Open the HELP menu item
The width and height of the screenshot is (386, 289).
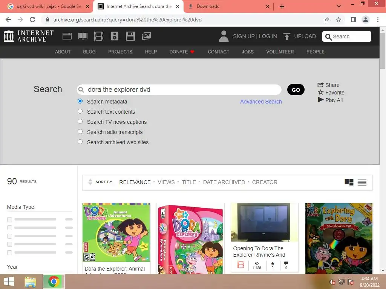[x=151, y=52]
